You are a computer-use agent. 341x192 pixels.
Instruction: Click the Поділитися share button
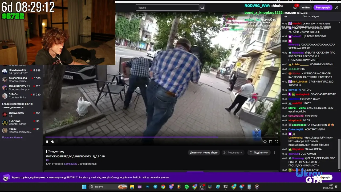coord(259,153)
